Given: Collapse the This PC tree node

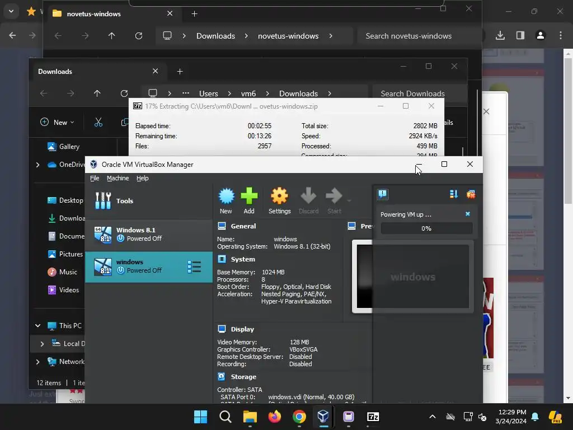Looking at the screenshot, I should coord(37,325).
